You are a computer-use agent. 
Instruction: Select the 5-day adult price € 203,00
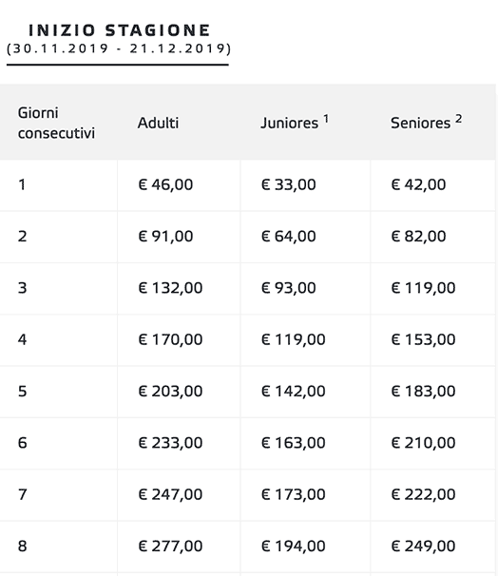[x=170, y=392]
